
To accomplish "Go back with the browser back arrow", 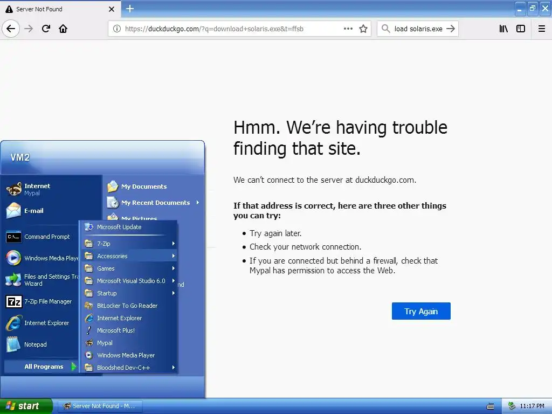I will pyautogui.click(x=11, y=29).
